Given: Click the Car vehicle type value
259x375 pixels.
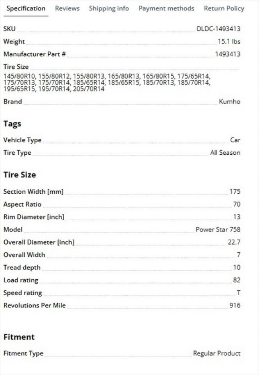Looking at the screenshot, I should (235, 140).
